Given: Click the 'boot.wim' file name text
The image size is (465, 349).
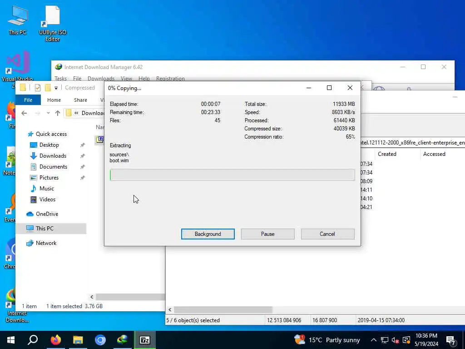Looking at the screenshot, I should point(119,160).
